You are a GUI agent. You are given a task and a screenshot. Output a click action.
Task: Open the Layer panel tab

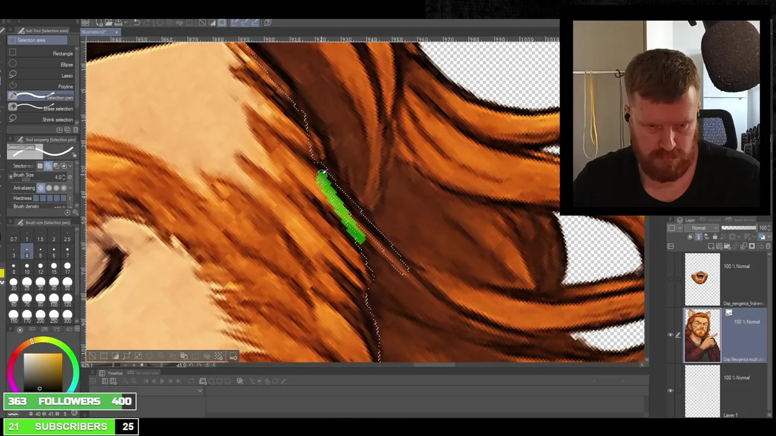685,220
